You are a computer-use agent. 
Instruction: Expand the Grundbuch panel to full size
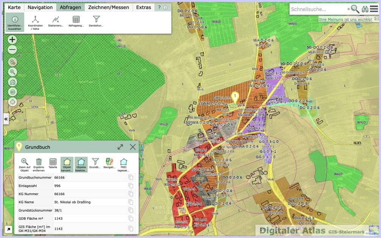120,147
